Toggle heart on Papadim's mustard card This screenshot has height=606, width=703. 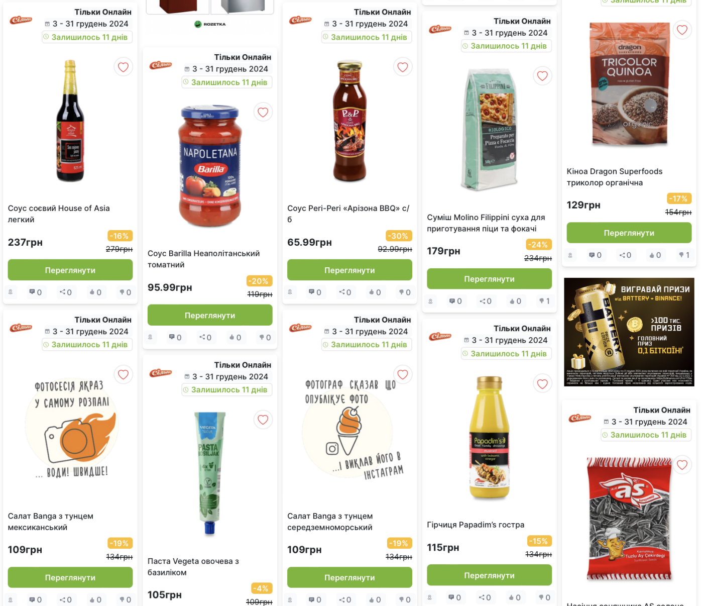[542, 384]
